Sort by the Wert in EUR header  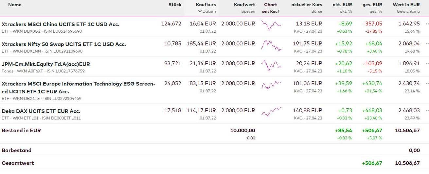406,5
